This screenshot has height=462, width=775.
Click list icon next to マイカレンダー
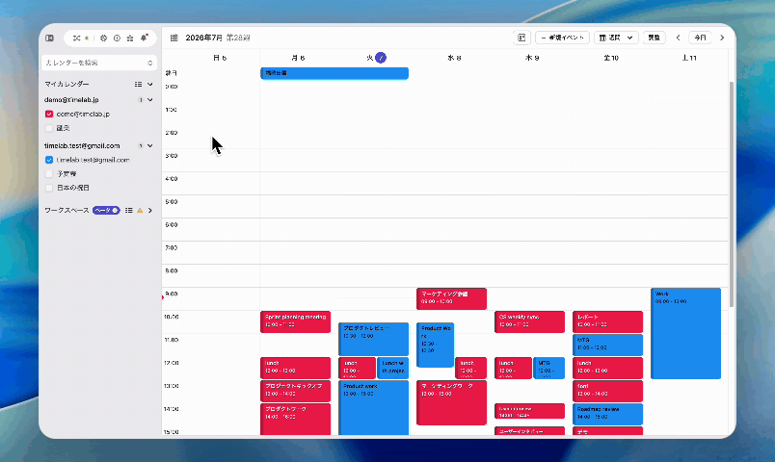point(138,85)
